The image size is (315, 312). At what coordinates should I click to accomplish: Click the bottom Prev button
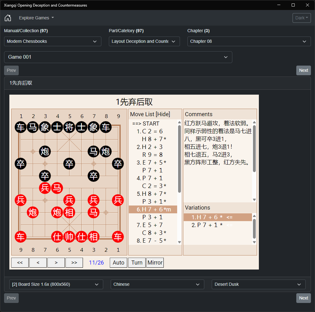[11, 298]
